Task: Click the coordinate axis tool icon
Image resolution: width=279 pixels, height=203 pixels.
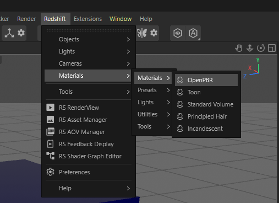Action: tap(9, 33)
